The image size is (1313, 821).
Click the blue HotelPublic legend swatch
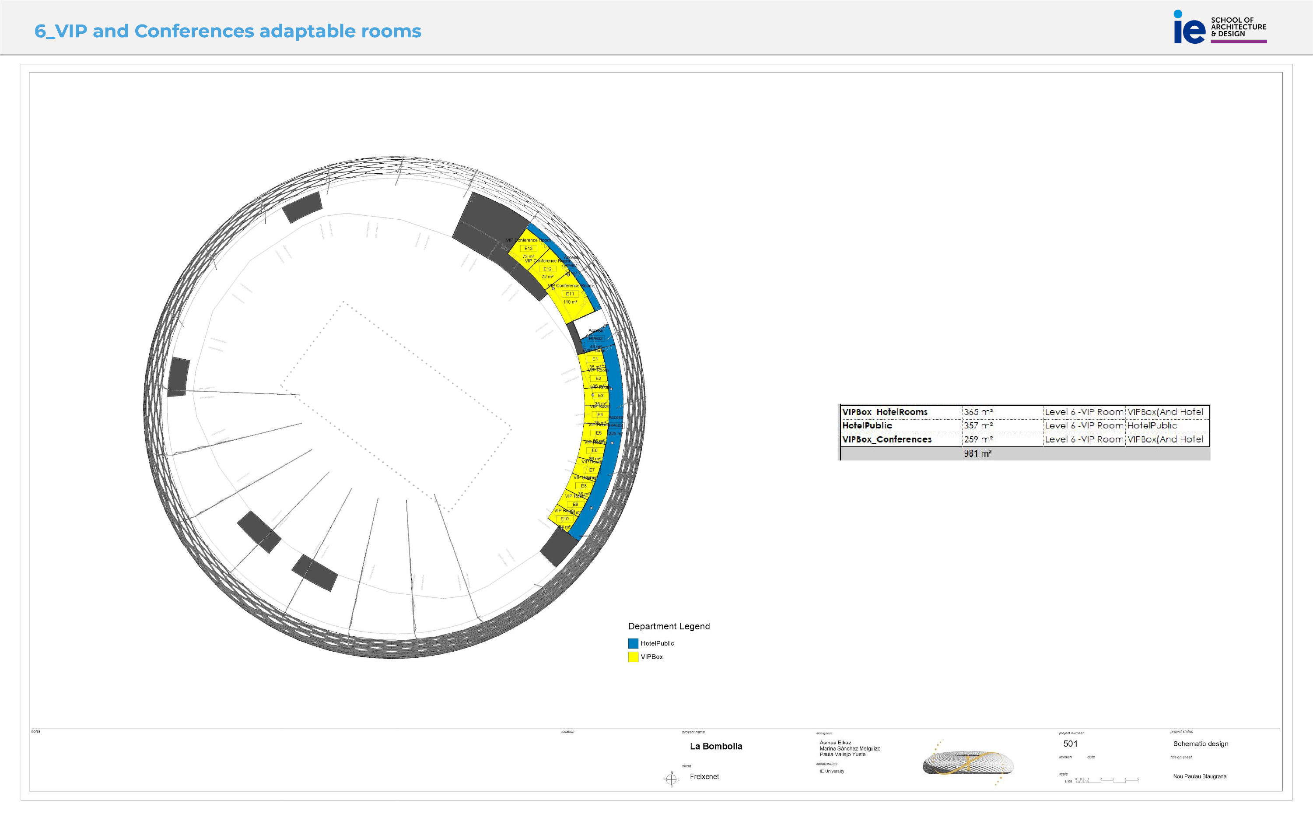click(x=633, y=643)
